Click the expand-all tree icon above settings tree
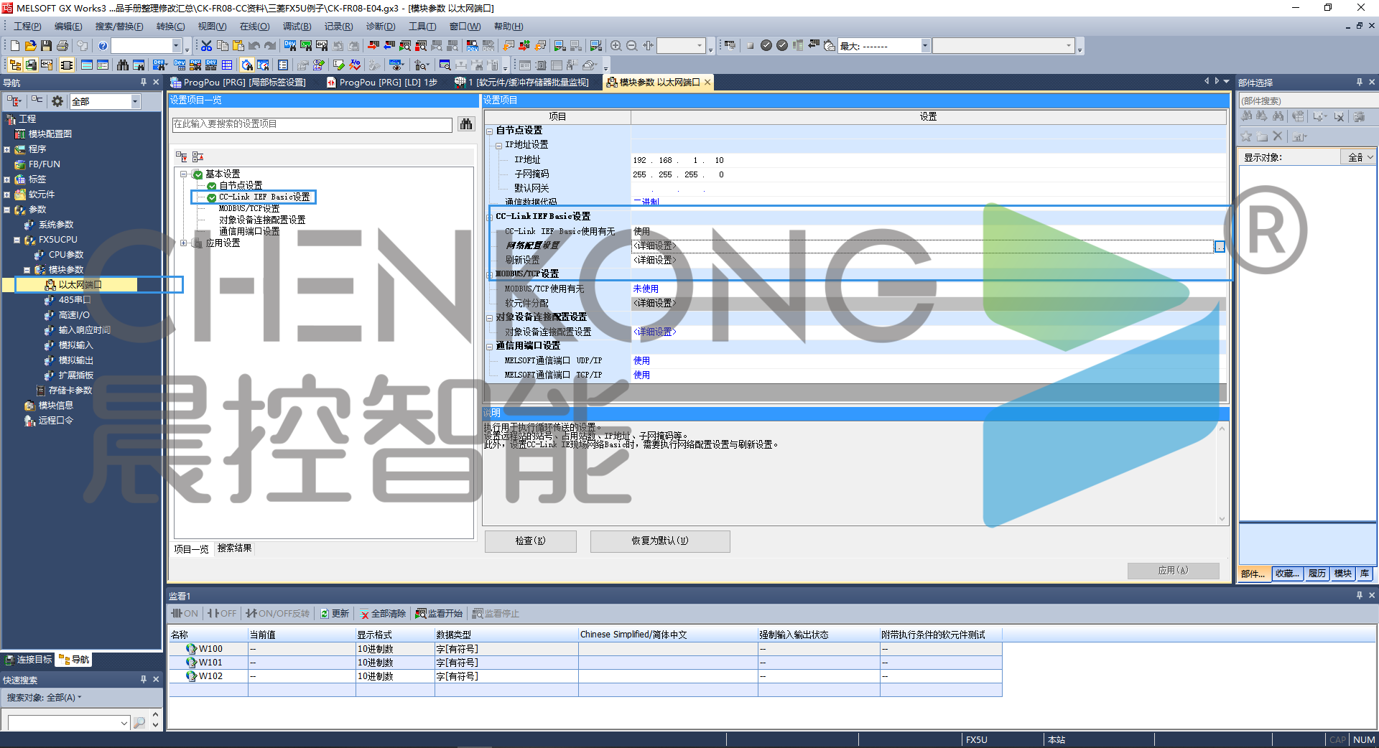 pos(182,156)
